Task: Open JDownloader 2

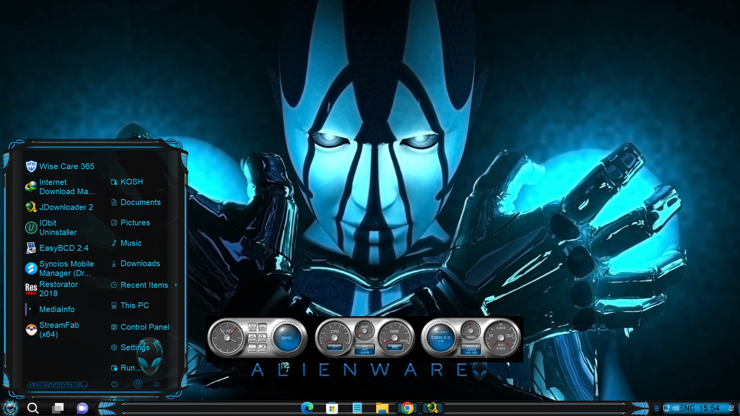Action: (60, 207)
